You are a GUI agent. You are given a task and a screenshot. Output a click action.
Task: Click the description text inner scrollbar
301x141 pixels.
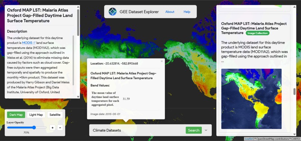pos(73,60)
